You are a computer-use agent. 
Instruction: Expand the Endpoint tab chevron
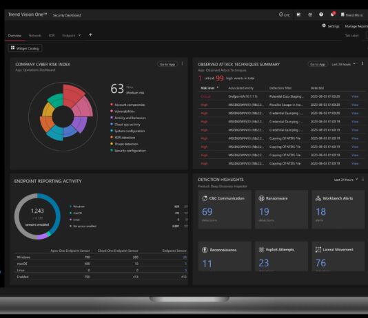(79, 35)
